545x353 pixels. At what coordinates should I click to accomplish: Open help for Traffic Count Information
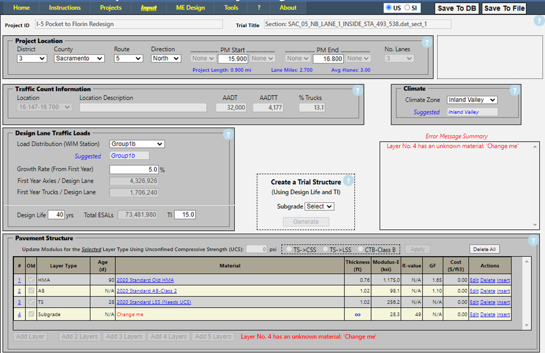point(357,91)
